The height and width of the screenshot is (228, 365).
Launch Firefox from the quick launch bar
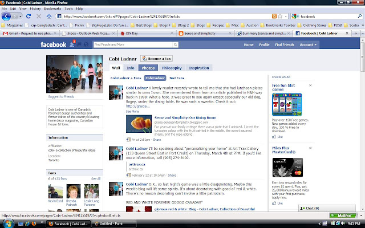tap(34, 223)
